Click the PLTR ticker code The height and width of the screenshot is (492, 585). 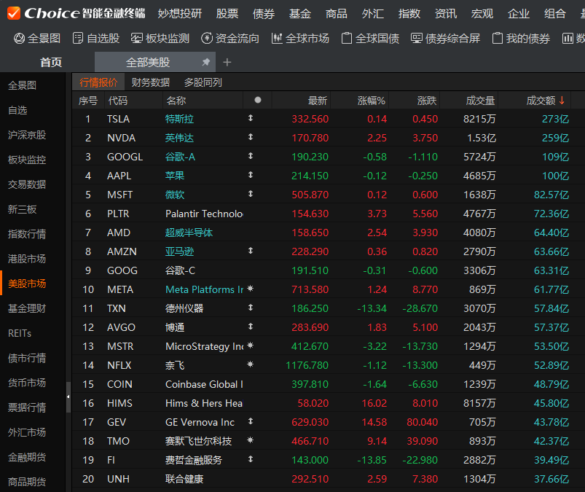click(118, 214)
